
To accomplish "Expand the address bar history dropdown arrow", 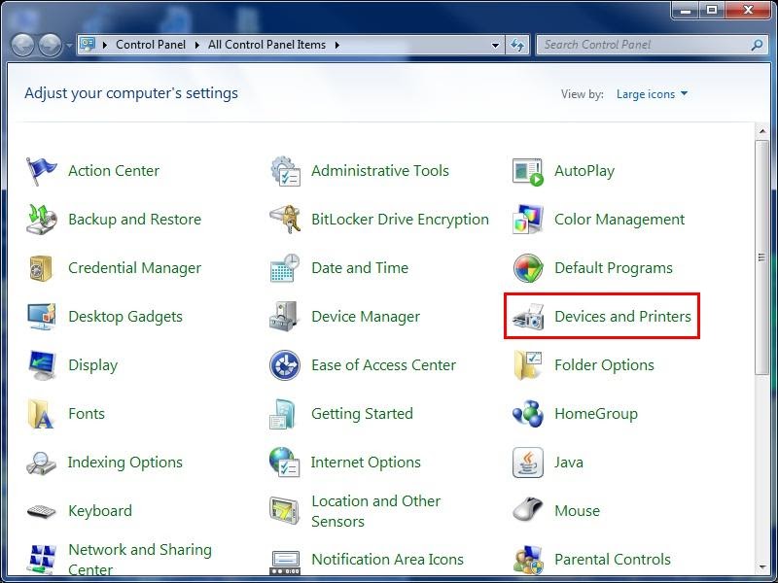I will pos(495,45).
